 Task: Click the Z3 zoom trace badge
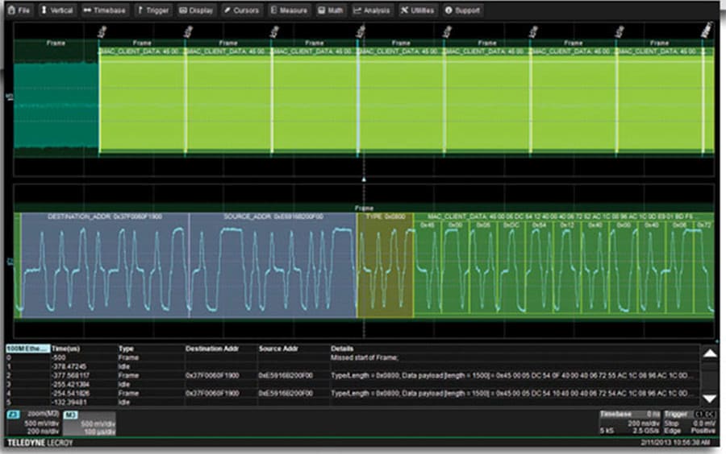coord(12,415)
